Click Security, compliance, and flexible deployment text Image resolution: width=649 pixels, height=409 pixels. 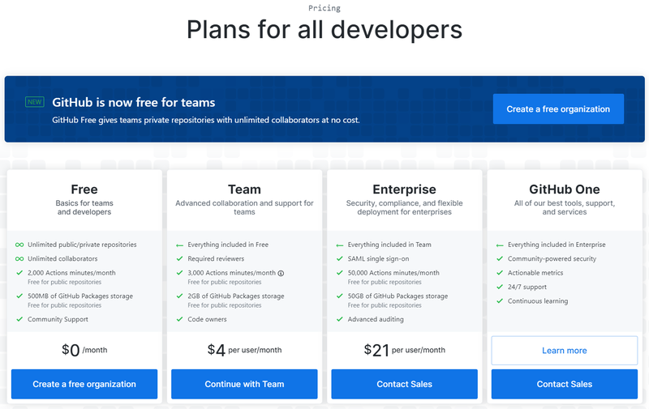404,207
